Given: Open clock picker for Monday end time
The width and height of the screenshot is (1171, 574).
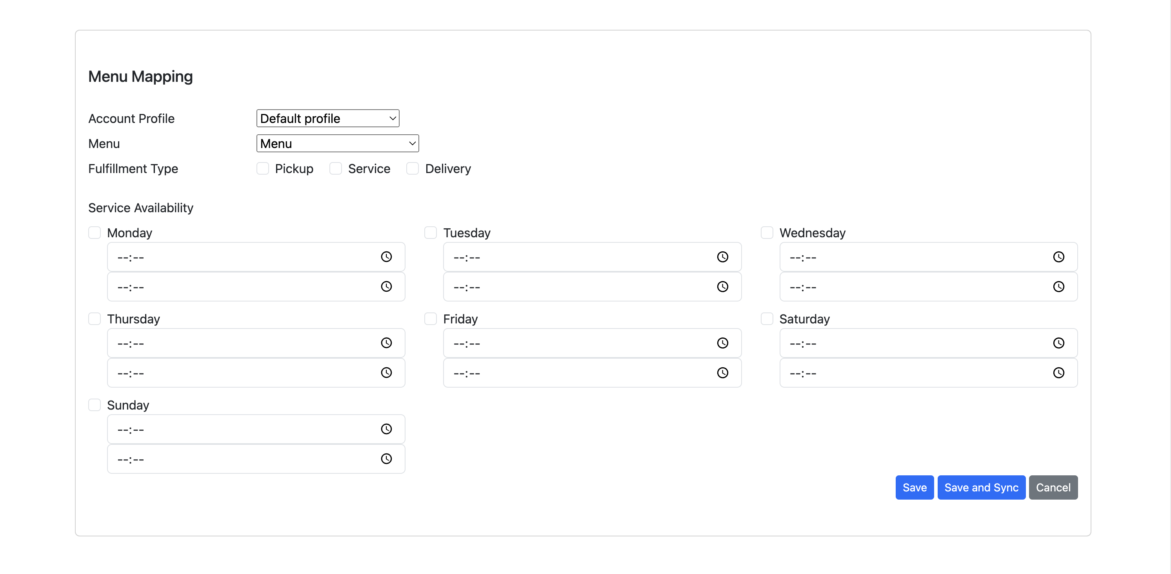Looking at the screenshot, I should click(386, 286).
